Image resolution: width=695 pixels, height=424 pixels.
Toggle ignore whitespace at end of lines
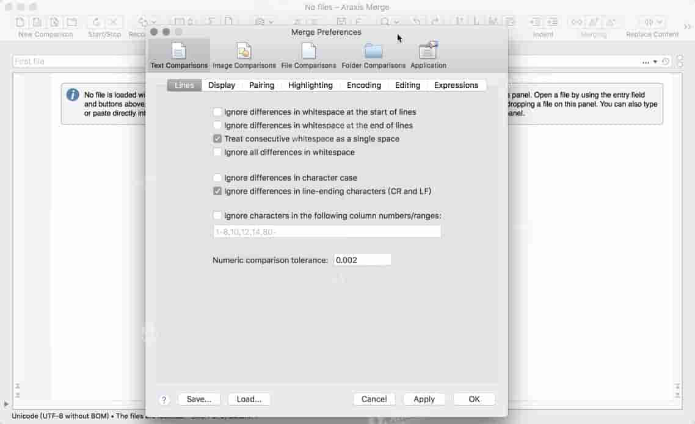[217, 125]
